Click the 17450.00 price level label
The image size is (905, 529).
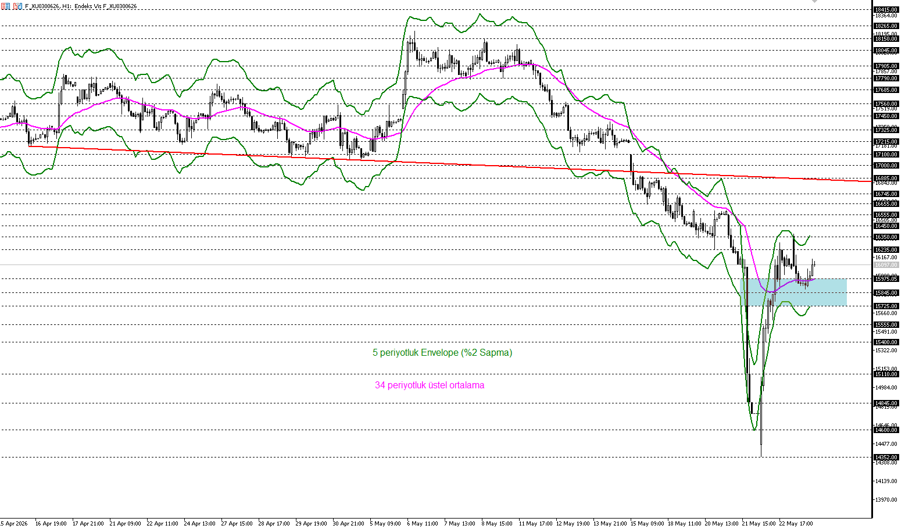tap(886, 116)
